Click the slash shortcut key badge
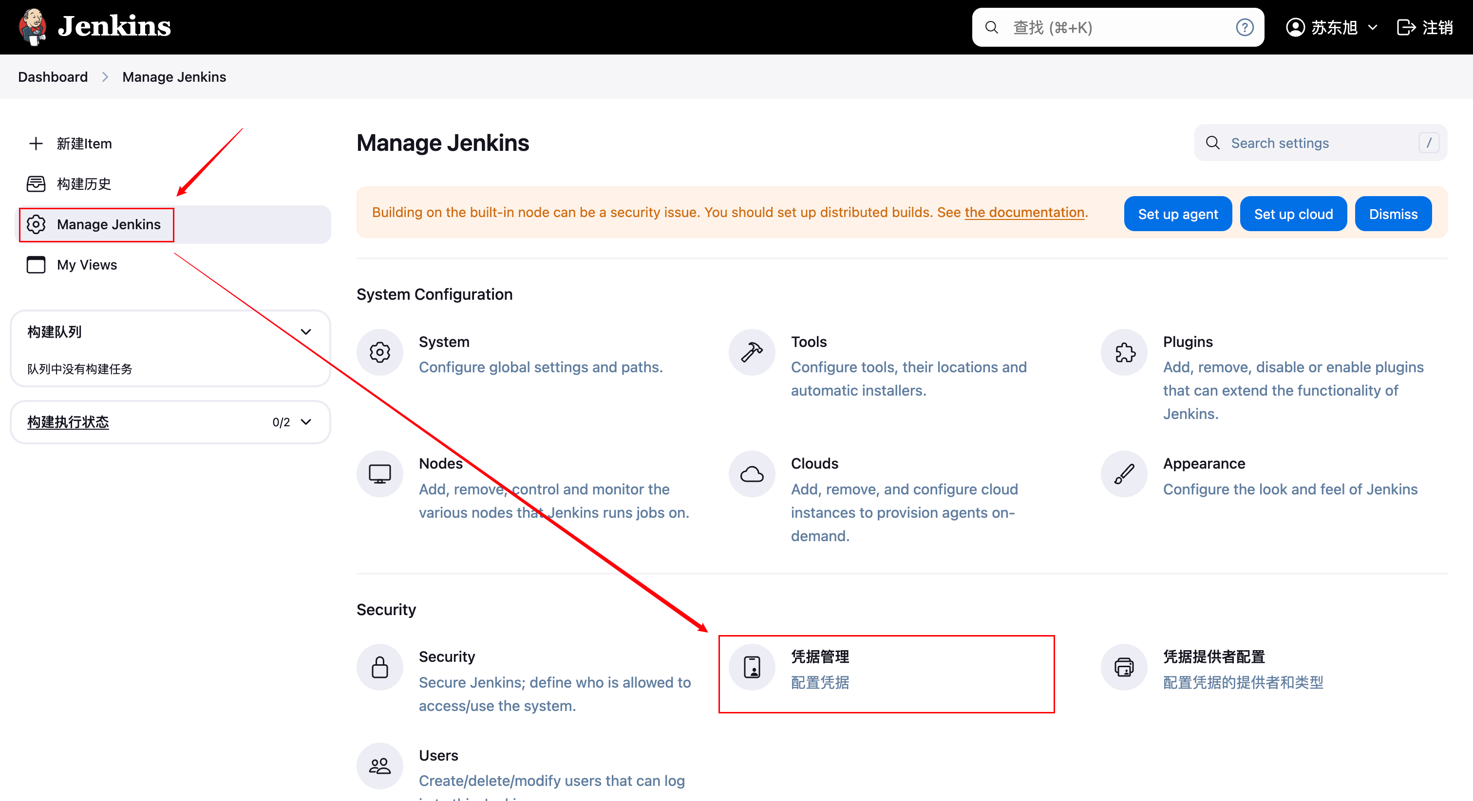The width and height of the screenshot is (1473, 801). (x=1428, y=143)
